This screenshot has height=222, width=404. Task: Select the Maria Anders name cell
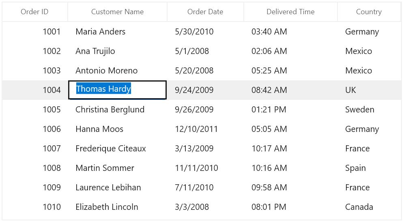pyautogui.click(x=117, y=32)
